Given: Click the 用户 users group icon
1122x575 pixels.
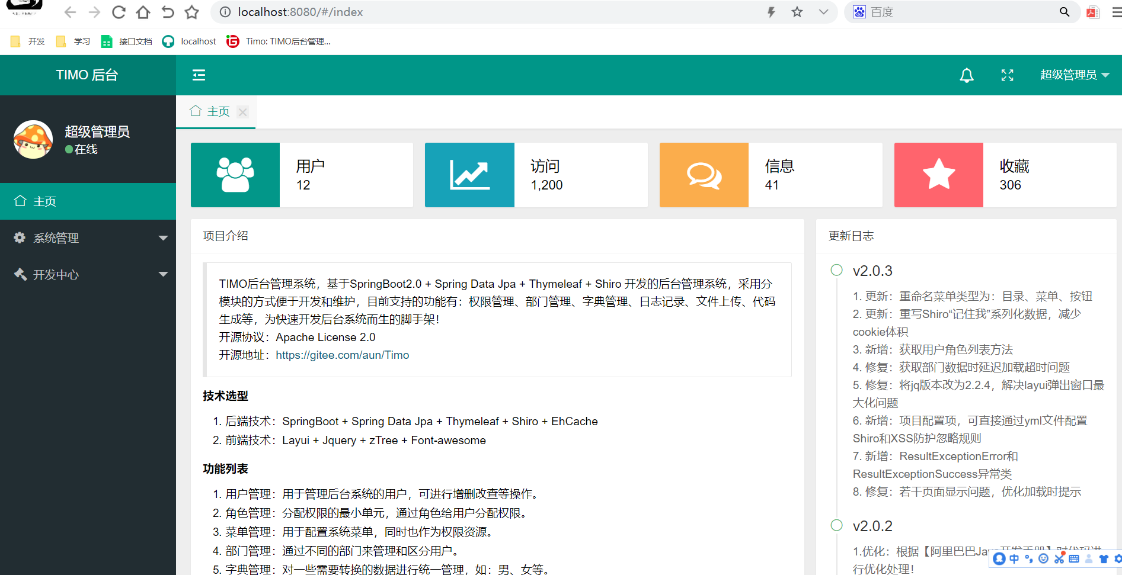Looking at the screenshot, I should pos(235,175).
